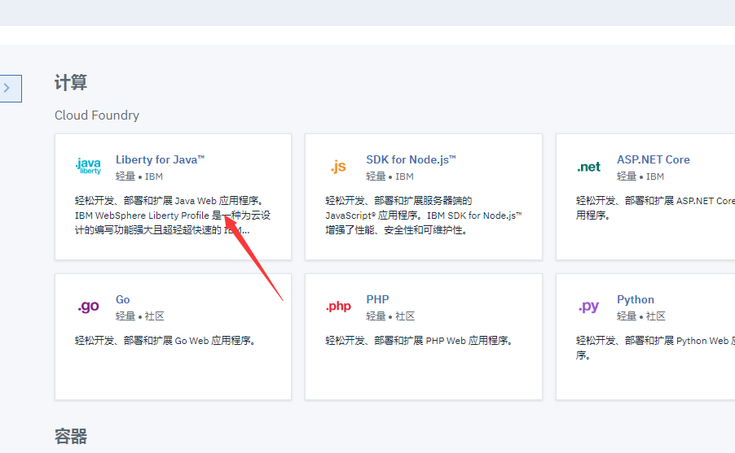Click the .net ASP.NET logo icon
735x453 pixels.
tap(589, 167)
